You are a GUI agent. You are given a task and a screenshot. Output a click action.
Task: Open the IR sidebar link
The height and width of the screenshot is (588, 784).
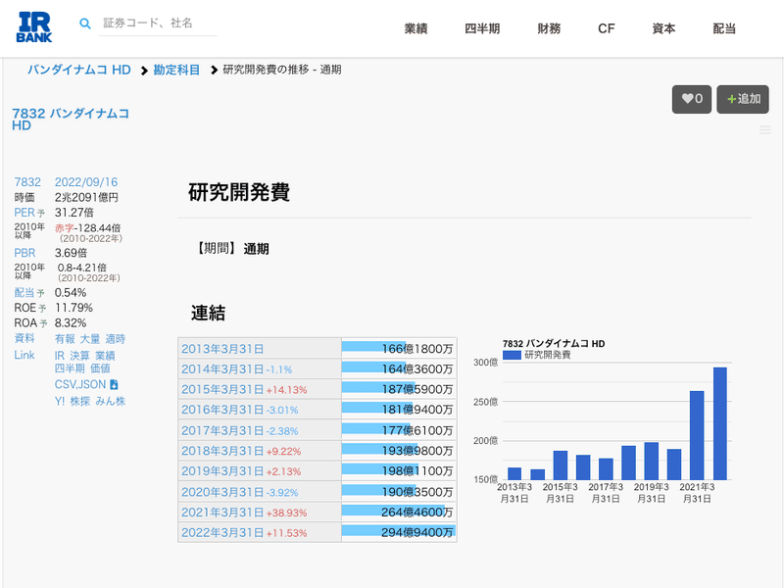point(60,356)
